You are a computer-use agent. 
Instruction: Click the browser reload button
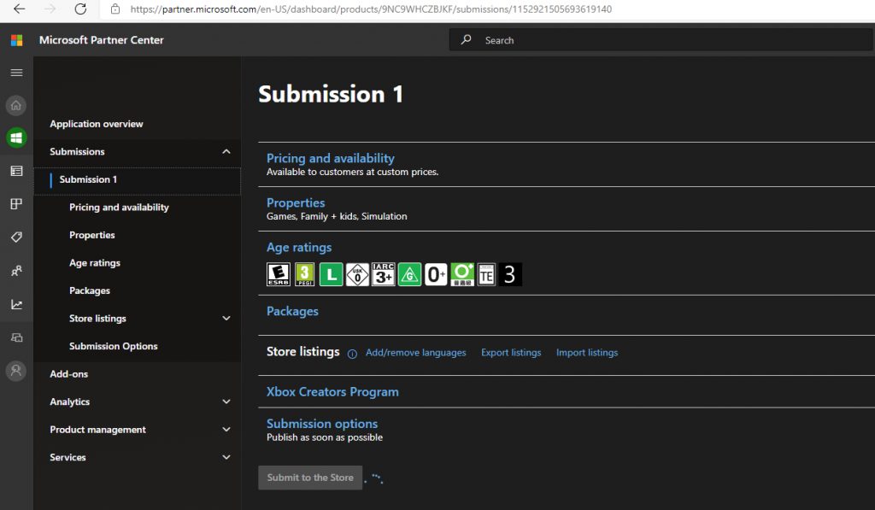tap(80, 9)
